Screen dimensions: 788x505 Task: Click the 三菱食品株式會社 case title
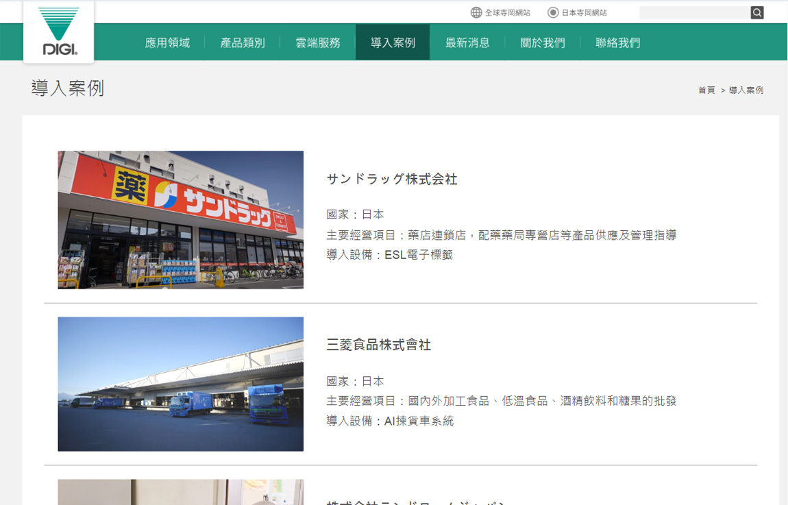(378, 345)
